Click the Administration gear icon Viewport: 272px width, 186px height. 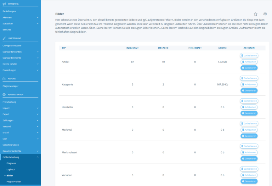tap(4, 94)
